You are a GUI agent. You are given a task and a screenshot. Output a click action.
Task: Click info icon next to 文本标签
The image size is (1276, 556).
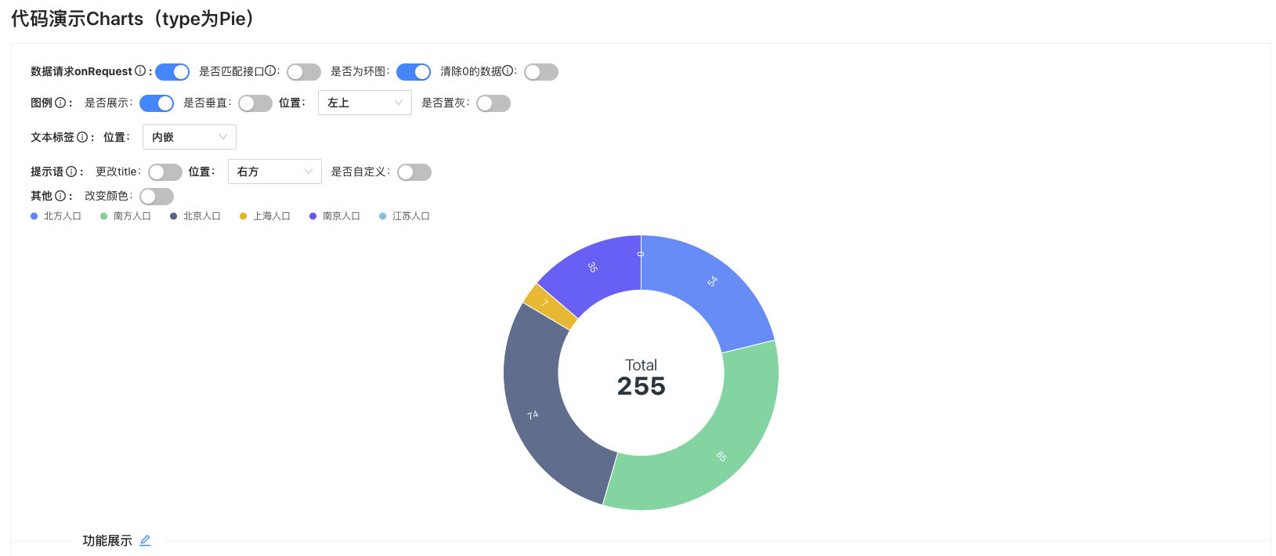[82, 137]
